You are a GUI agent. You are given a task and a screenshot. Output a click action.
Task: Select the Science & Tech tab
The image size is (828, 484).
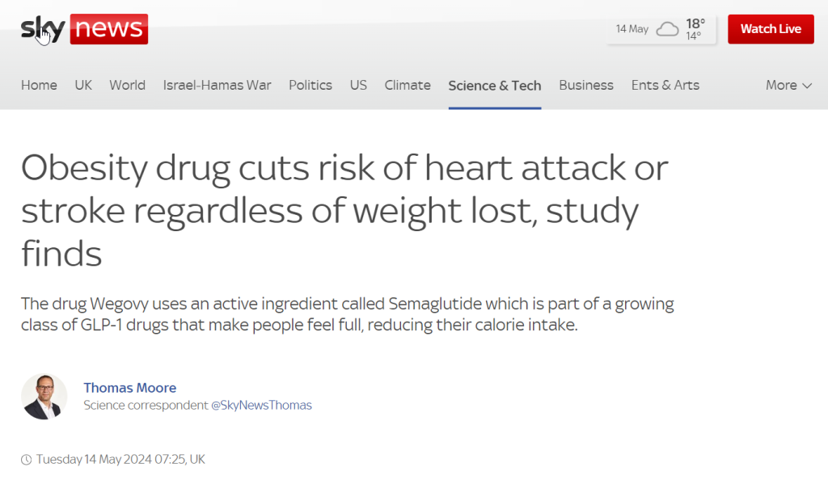point(495,86)
